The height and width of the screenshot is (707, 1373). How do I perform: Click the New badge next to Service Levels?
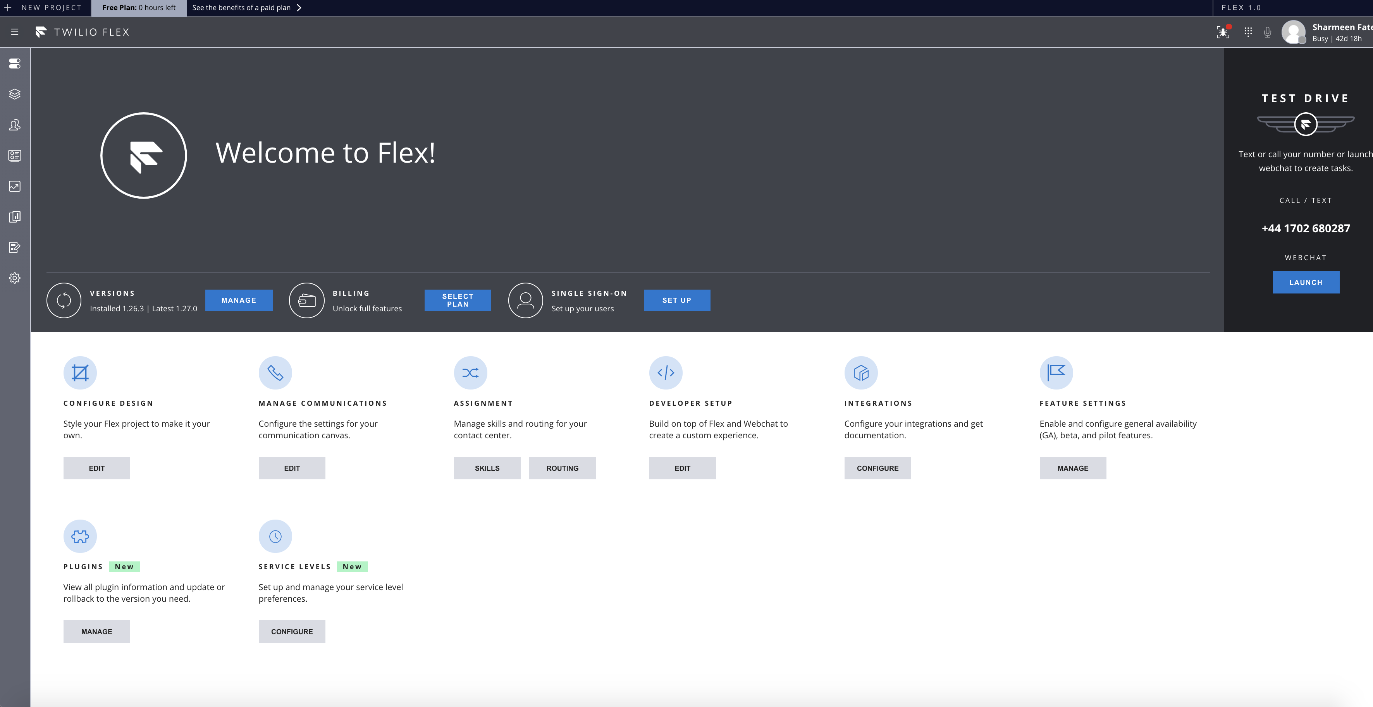tap(352, 567)
